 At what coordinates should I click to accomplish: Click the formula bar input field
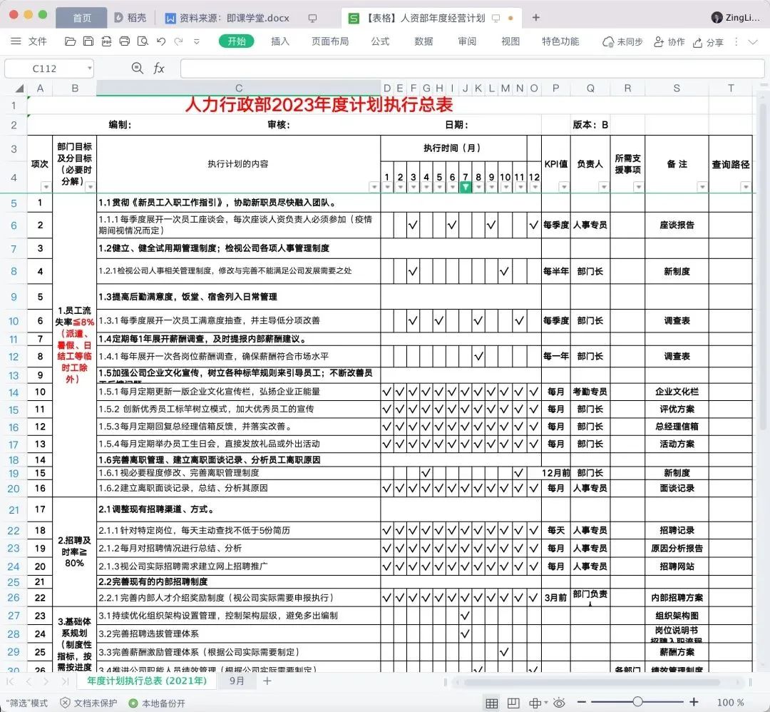(473, 68)
